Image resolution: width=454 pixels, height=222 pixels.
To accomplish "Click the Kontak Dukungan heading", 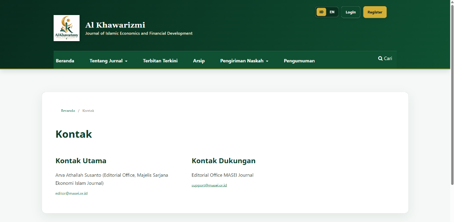I will pyautogui.click(x=223, y=161).
